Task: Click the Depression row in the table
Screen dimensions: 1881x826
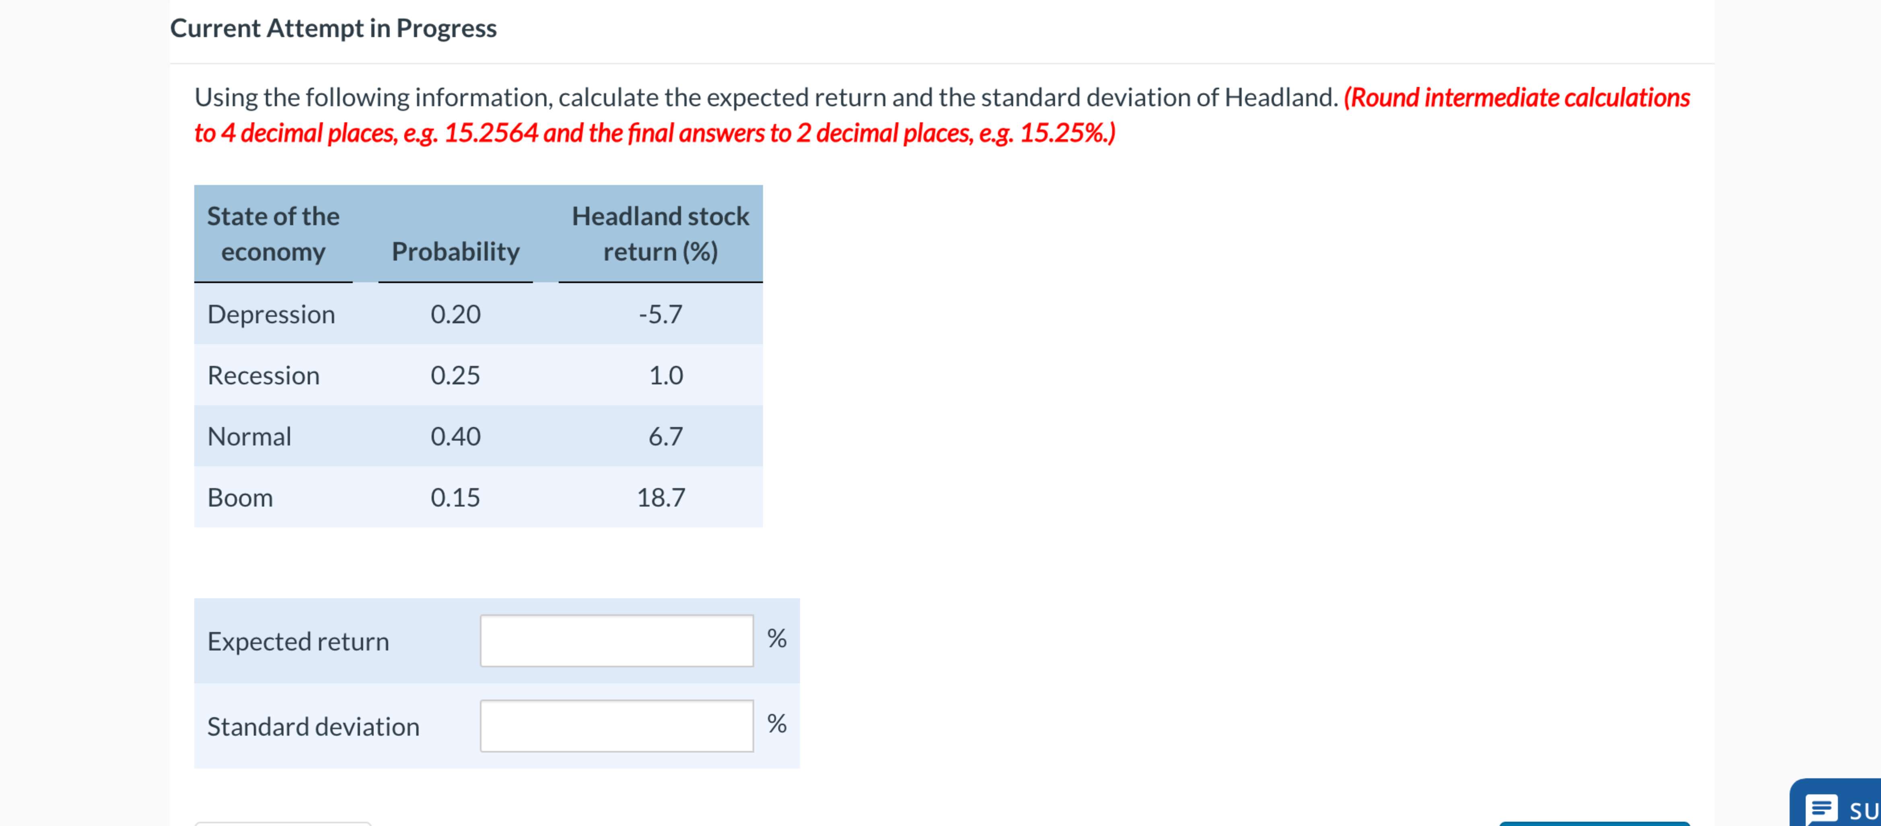Action: tap(270, 314)
